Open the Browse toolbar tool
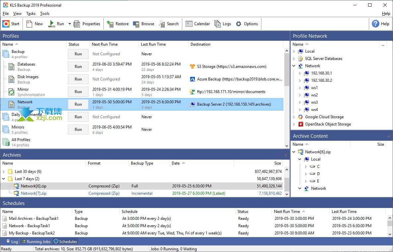The width and height of the screenshot is (393, 252). tap(143, 24)
